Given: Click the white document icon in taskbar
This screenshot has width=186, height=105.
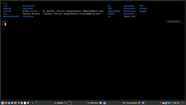Looking at the screenshot, I should tap(25, 103).
